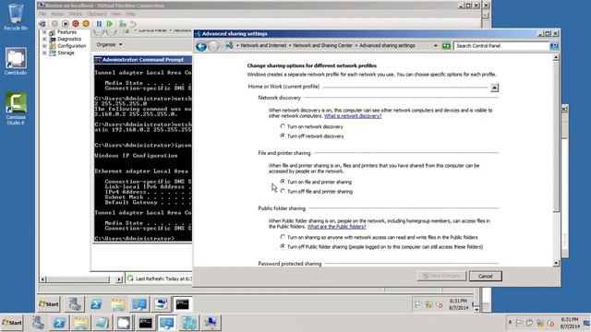The height and width of the screenshot is (332, 591).
Task: Click the Revert icon in VM toolbar
Action: (133, 23)
